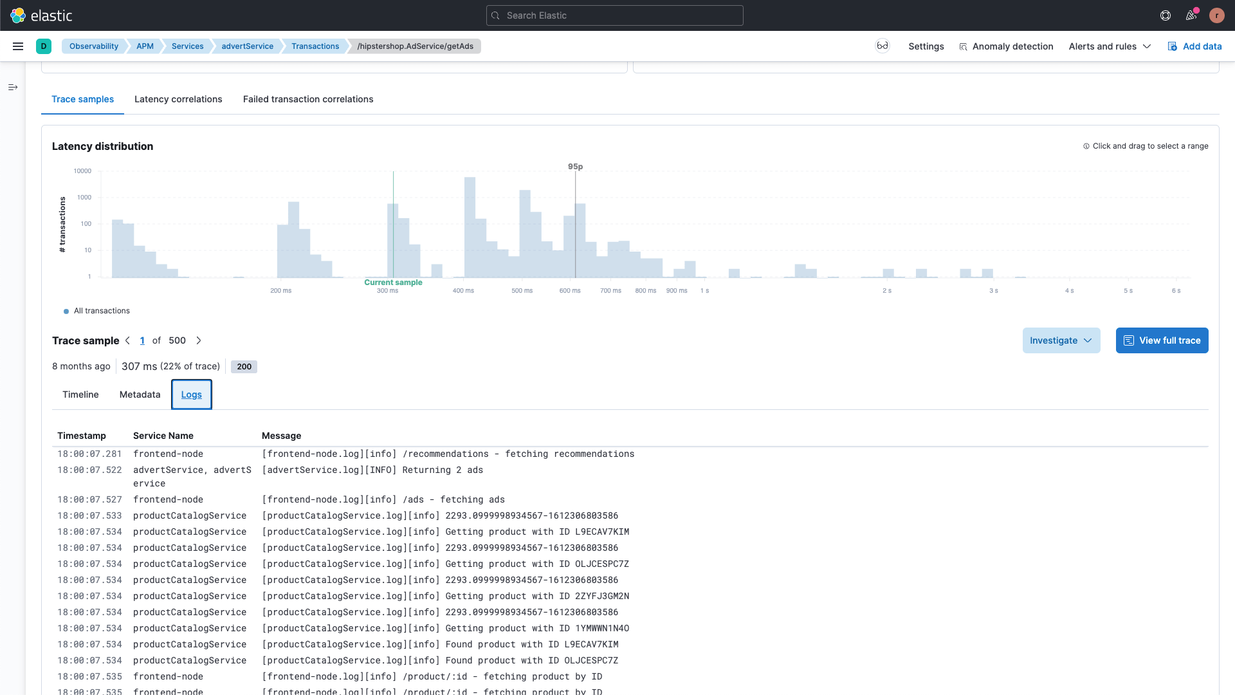Click log message '/ads - fetching ads'
The image size is (1235, 695).
tap(383, 499)
